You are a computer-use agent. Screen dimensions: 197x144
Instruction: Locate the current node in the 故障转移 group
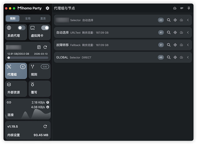click(x=175, y=45)
